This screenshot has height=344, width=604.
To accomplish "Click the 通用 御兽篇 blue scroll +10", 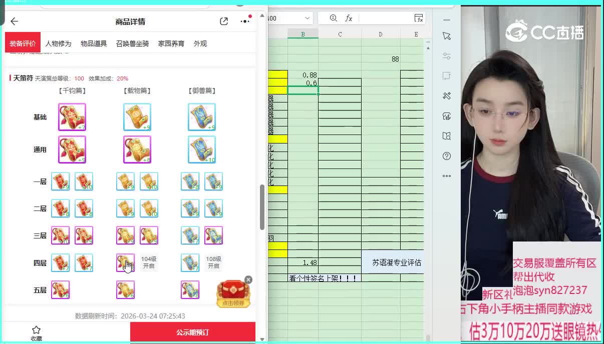I will [x=202, y=149].
